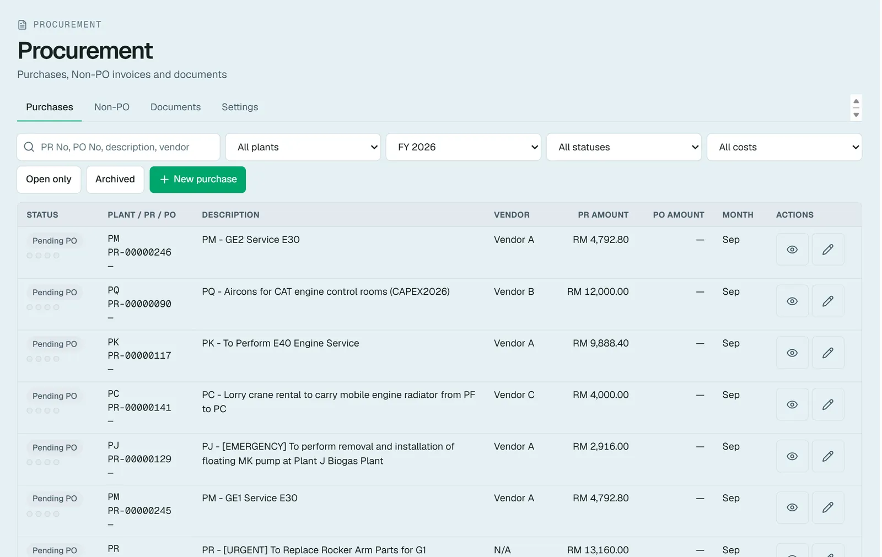Open the All statuses dropdown

click(x=623, y=147)
